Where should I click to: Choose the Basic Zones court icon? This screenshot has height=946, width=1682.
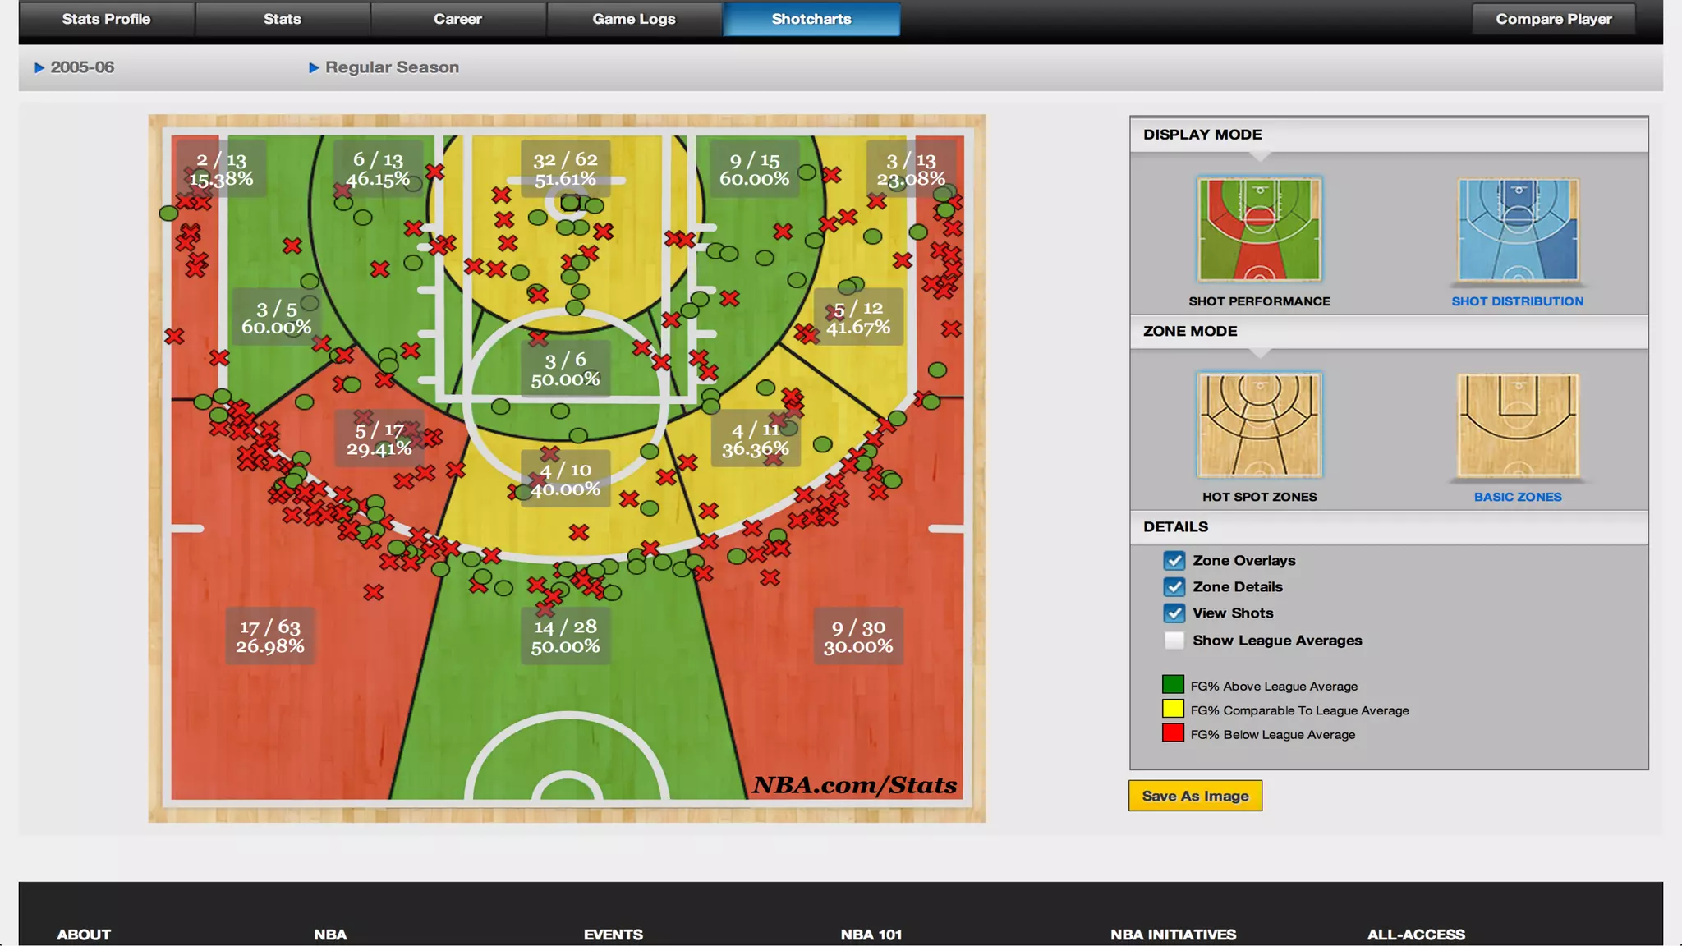tap(1517, 425)
